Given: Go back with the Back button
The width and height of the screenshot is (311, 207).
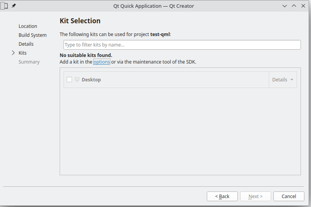Looking at the screenshot, I should pyautogui.click(x=222, y=196).
